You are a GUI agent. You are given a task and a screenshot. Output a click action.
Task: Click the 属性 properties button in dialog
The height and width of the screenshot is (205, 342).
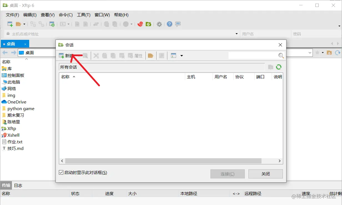point(135,56)
